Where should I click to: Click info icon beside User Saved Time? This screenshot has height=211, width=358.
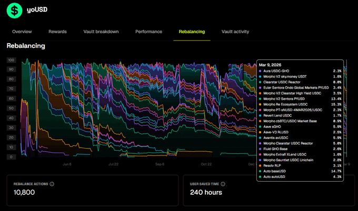pos(223,184)
